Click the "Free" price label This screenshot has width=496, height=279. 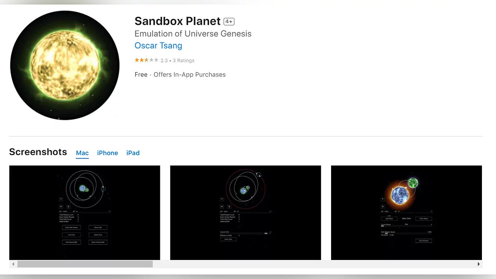141,75
